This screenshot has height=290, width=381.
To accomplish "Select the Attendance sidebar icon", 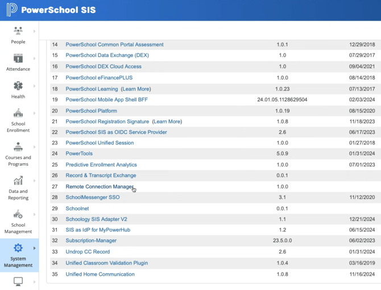I will [18, 59].
